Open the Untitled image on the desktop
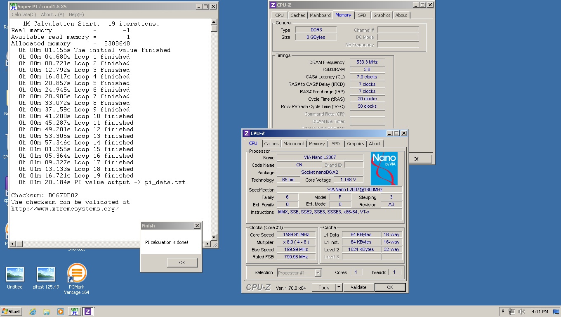561x317 pixels. tap(15, 278)
